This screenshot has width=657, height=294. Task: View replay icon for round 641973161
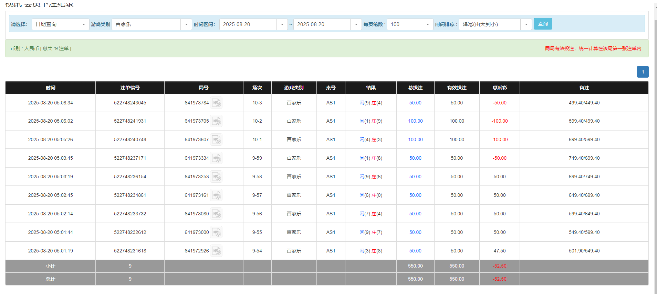pos(216,195)
